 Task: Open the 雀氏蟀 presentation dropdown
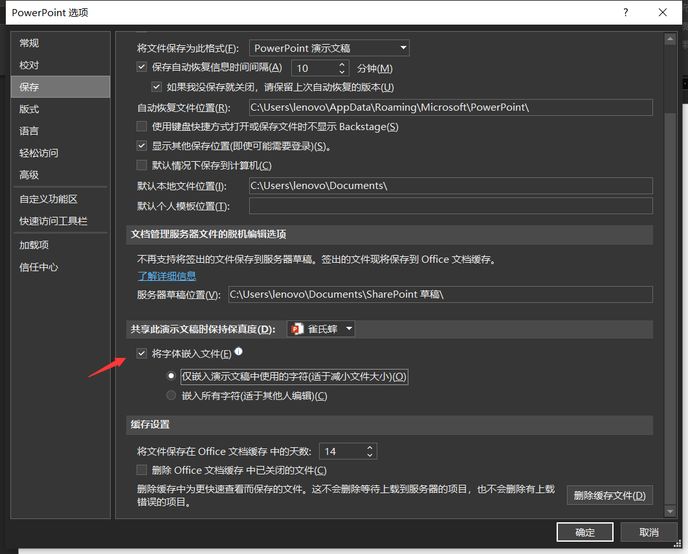coord(321,329)
